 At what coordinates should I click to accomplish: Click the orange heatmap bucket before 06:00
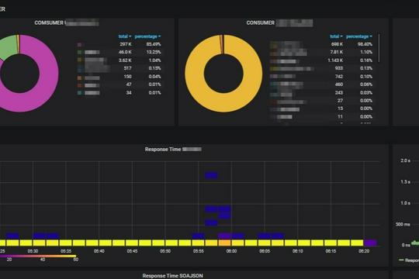coord(224,243)
